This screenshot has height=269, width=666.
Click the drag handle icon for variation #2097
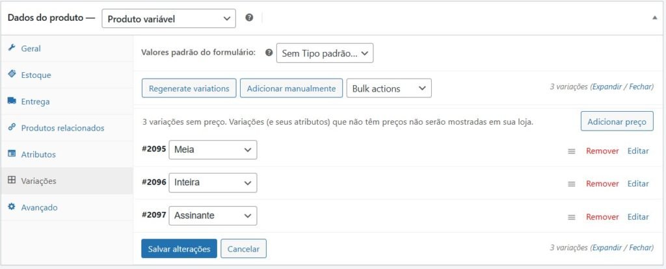point(572,217)
